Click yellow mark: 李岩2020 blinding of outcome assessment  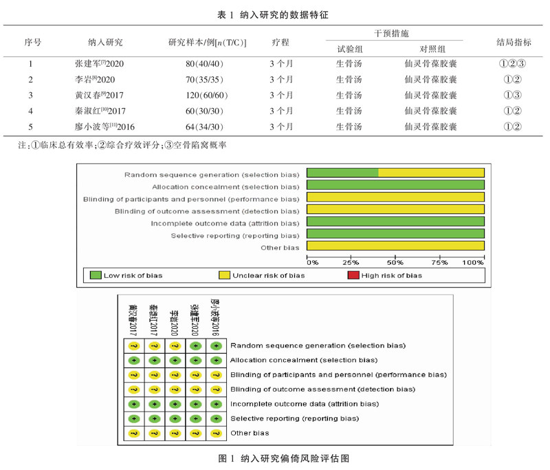coord(175,389)
